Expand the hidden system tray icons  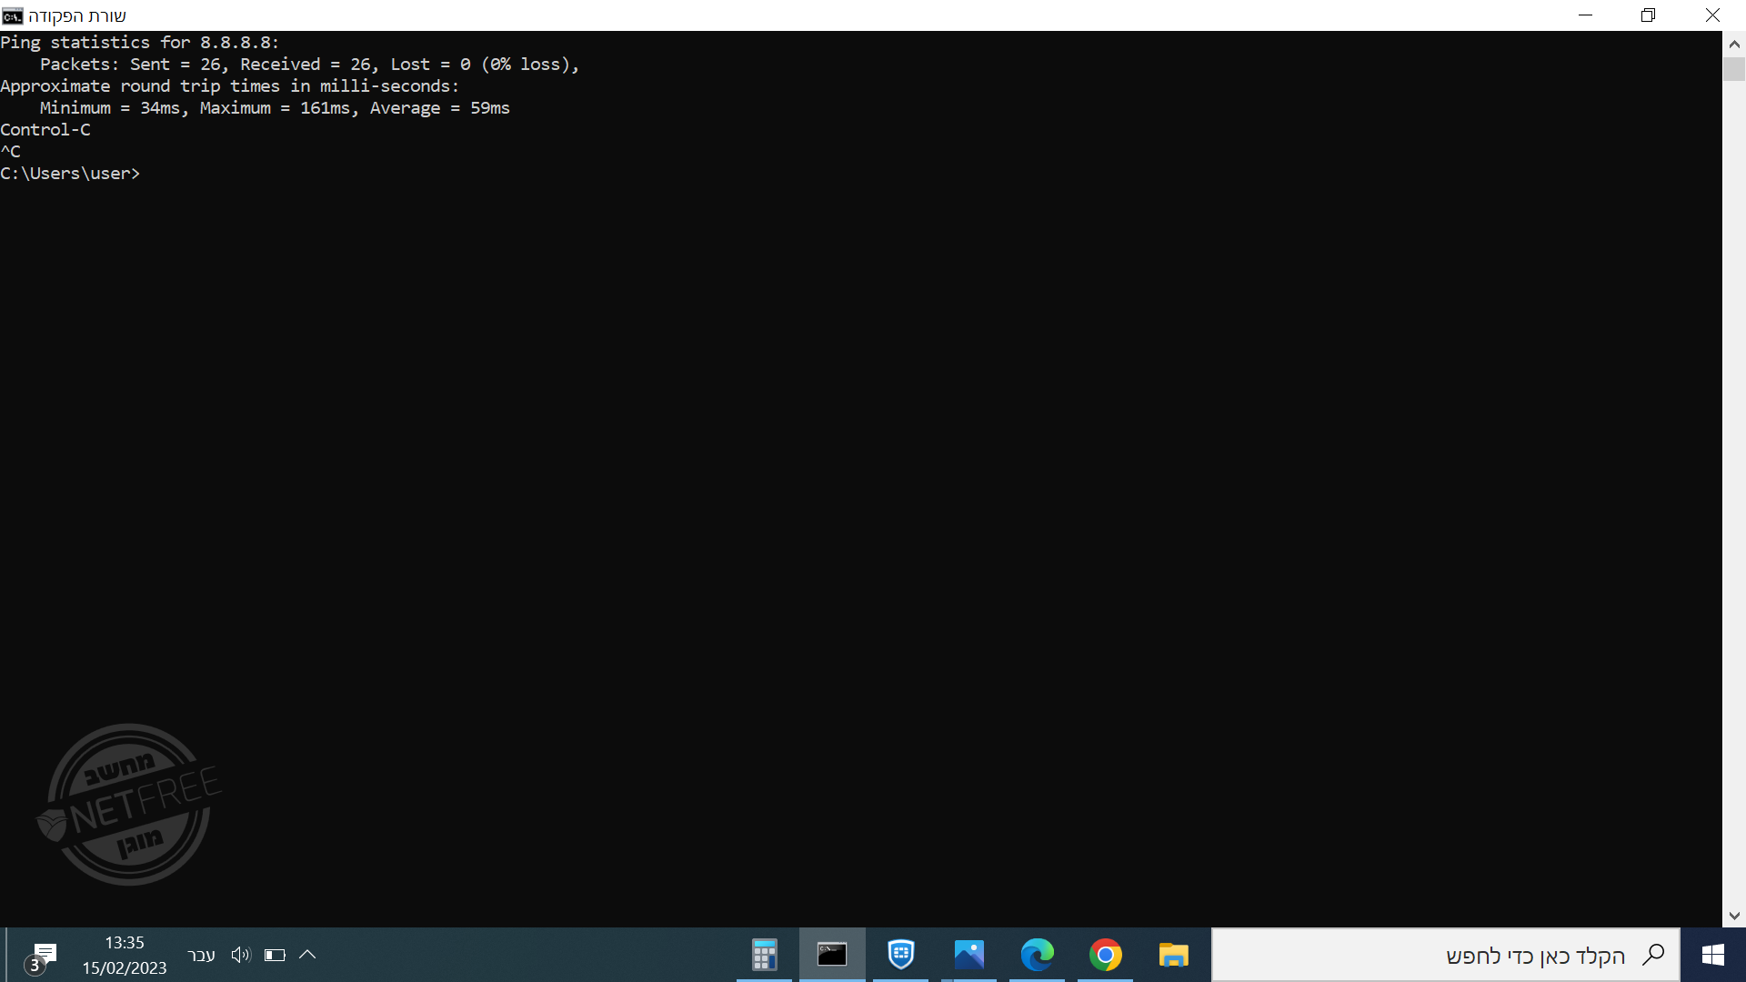pyautogui.click(x=307, y=955)
